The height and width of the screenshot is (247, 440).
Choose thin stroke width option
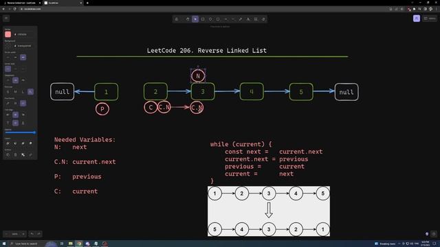click(8, 57)
